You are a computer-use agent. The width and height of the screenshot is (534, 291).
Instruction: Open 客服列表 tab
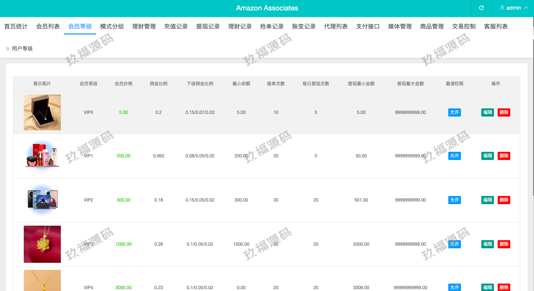pos(496,26)
